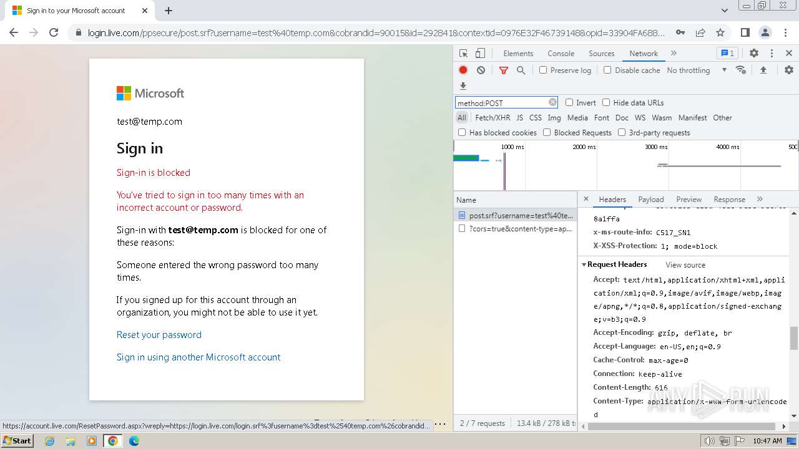The width and height of the screenshot is (799, 449).
Task: Click the headers pane vertical scrollbar
Action: pyautogui.click(x=794, y=338)
